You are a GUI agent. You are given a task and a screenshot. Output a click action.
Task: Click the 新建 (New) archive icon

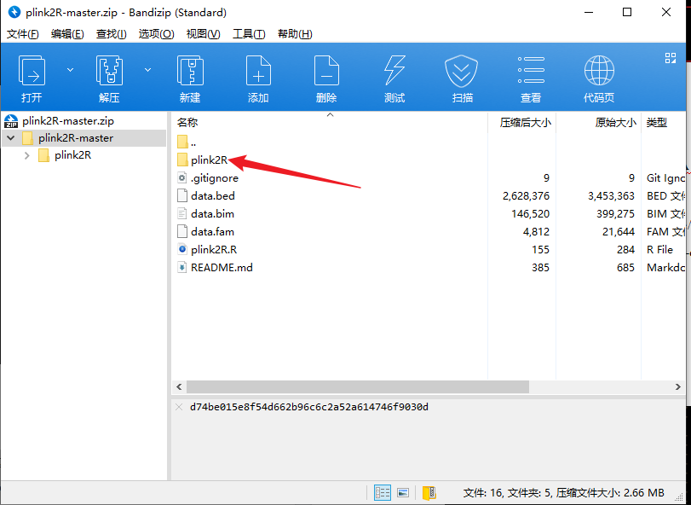(190, 71)
